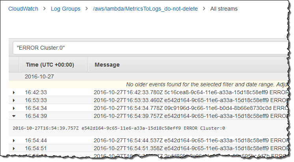Open the CloudWatch breadcrumb link
Image resolution: width=294 pixels, height=162 pixels.
(x=23, y=8)
